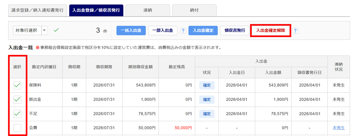Expand the 対象行選択 dropdown
This screenshot has height=136, width=358.
point(44,31)
